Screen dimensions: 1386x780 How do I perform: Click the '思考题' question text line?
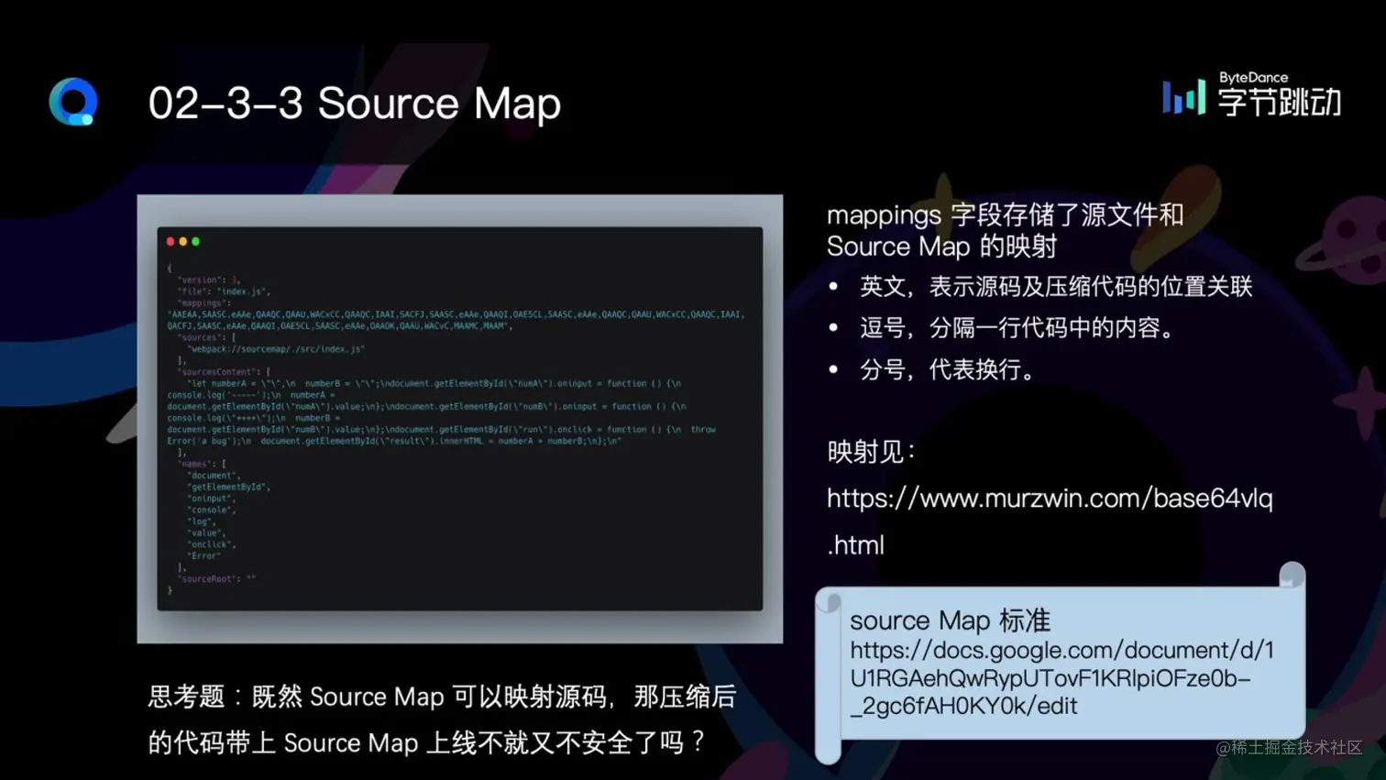point(442,697)
